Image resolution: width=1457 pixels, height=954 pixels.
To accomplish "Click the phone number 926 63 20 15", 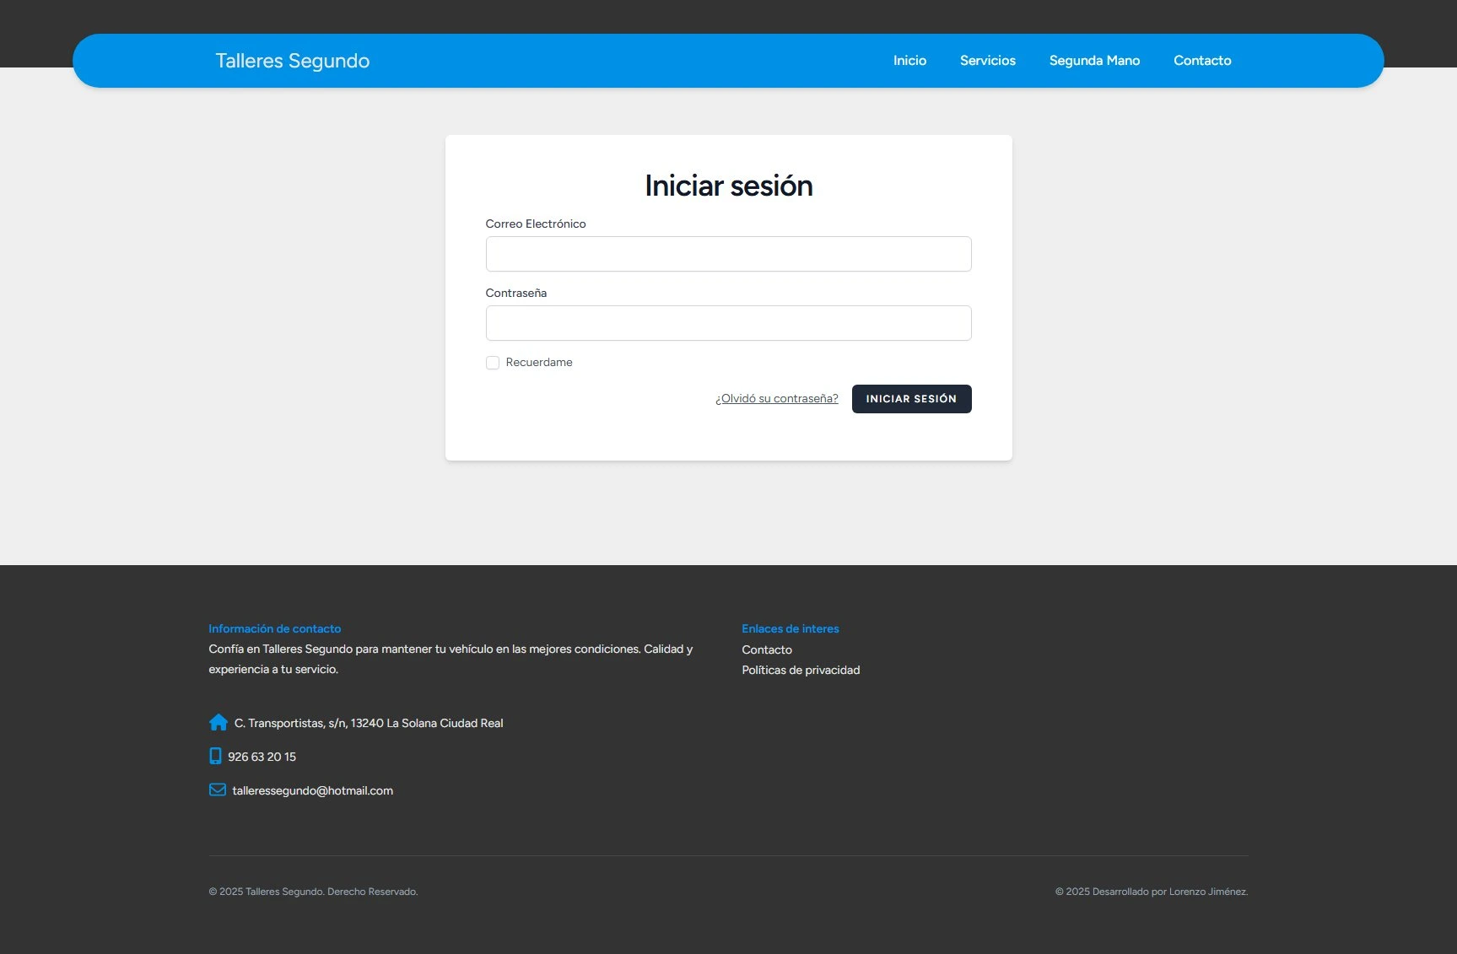I will pyautogui.click(x=262, y=757).
